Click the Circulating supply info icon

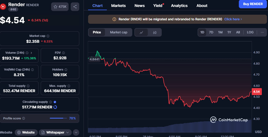pyautogui.click(x=51, y=102)
